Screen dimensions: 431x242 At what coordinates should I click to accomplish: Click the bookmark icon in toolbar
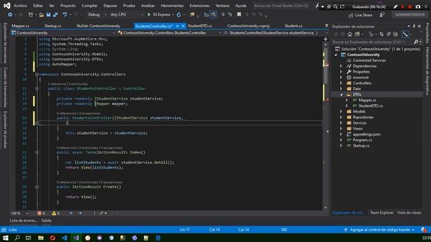pos(239,15)
